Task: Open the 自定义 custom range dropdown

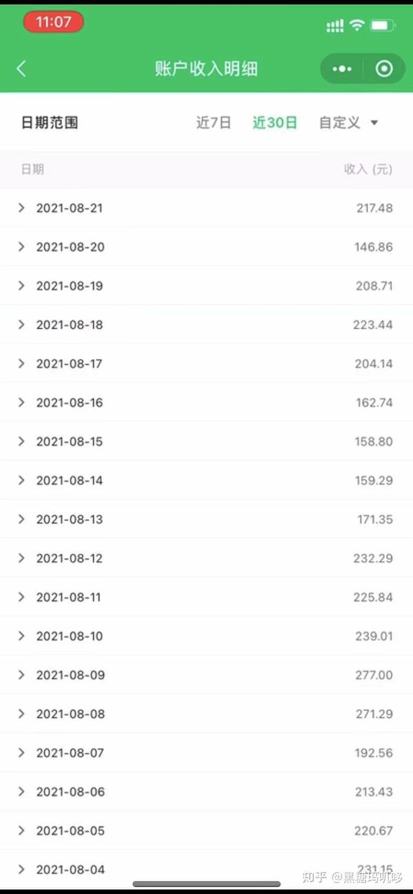Action: [348, 123]
